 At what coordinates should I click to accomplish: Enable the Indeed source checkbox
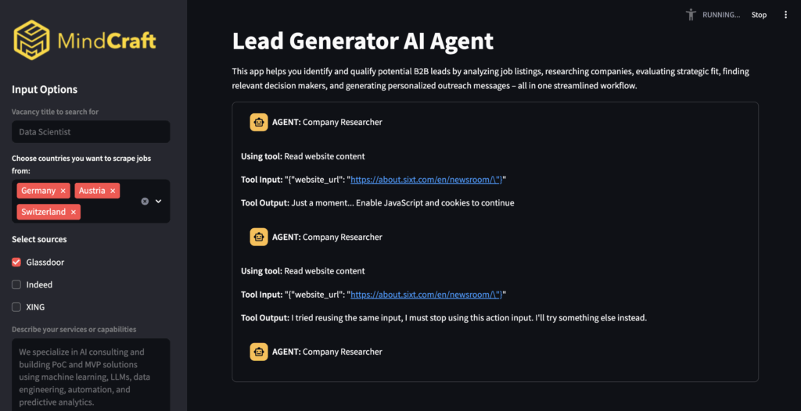pyautogui.click(x=16, y=284)
